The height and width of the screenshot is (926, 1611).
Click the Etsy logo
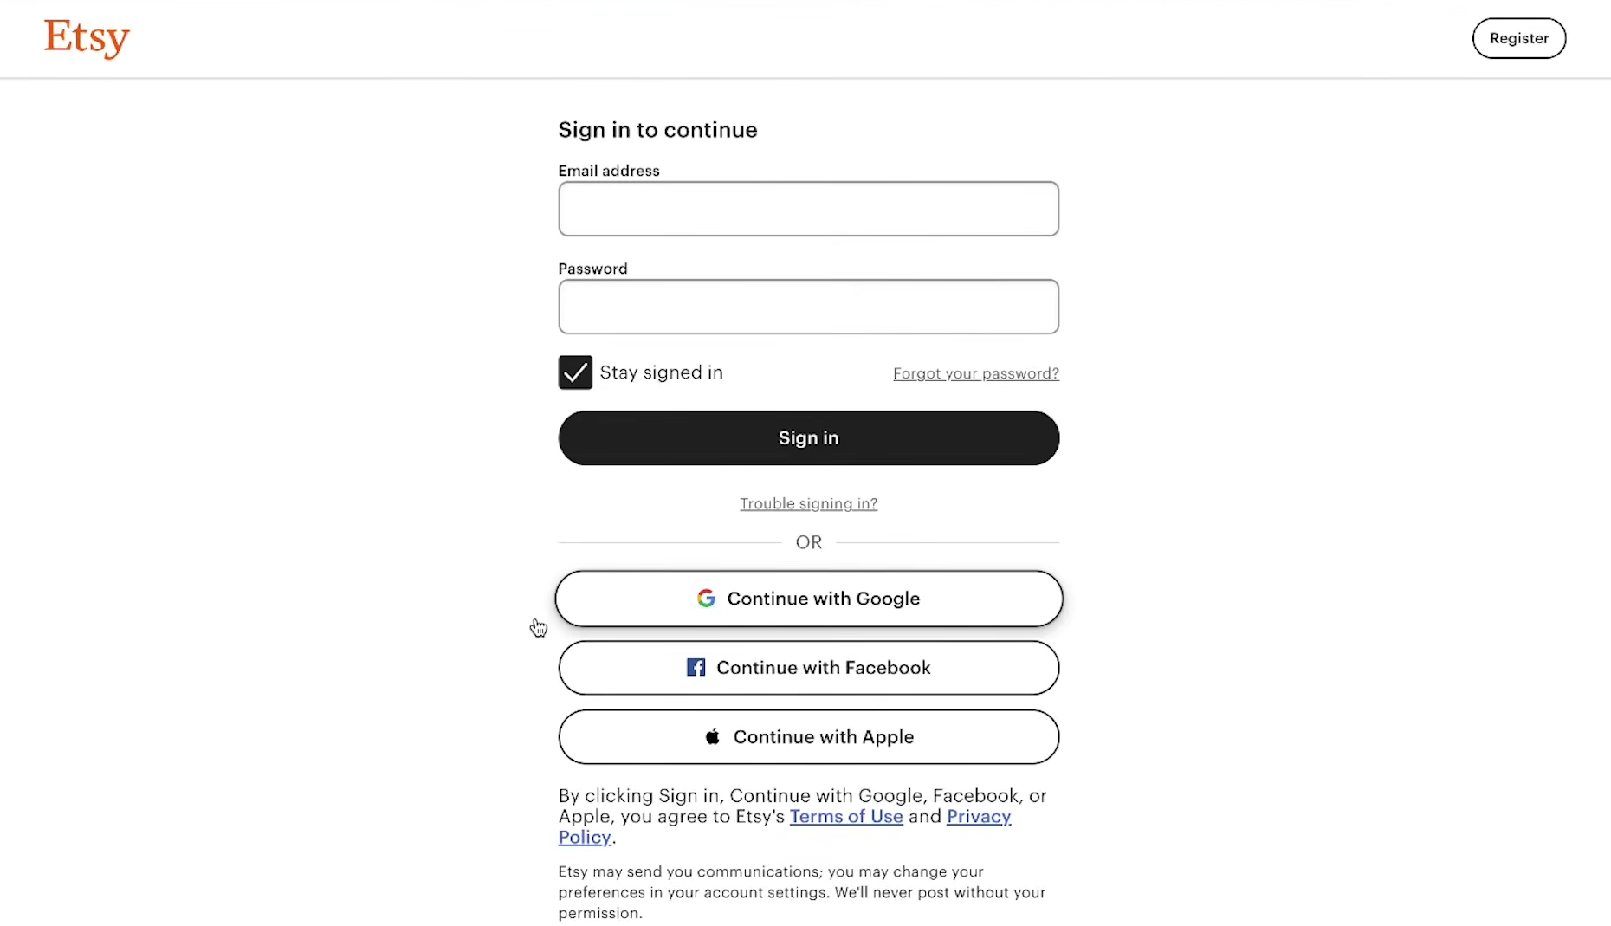pos(87,38)
